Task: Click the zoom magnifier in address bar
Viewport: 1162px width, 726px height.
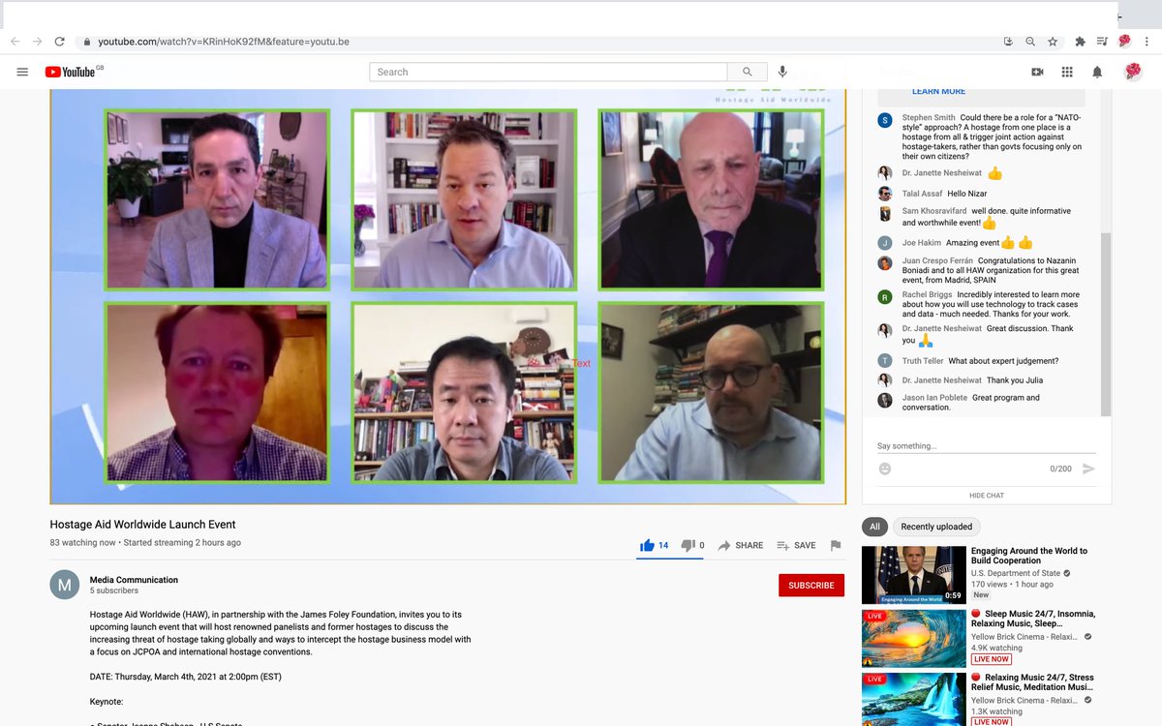Action: coord(1030,42)
